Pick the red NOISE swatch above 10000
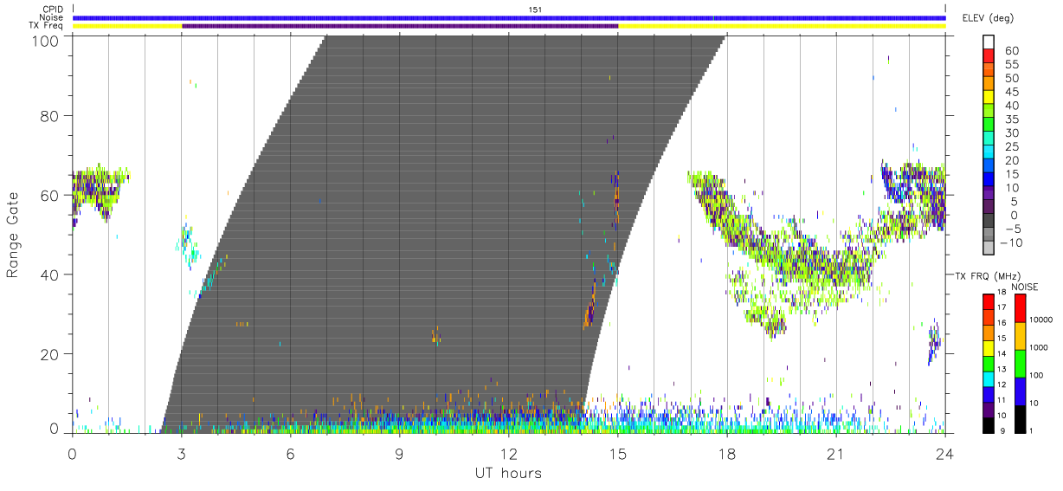The image size is (1063, 491). coord(1020,308)
